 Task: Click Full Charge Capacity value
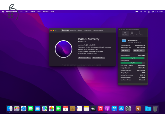click(x=142, y=65)
